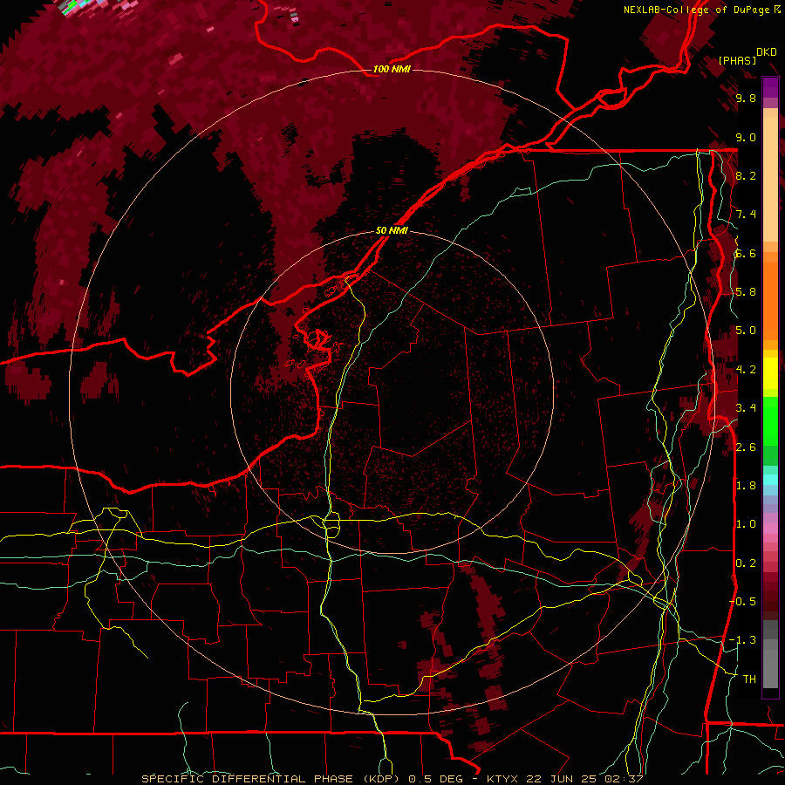Click the cyan segment of the color bar
Screen dimensions: 785x785
tap(770, 480)
